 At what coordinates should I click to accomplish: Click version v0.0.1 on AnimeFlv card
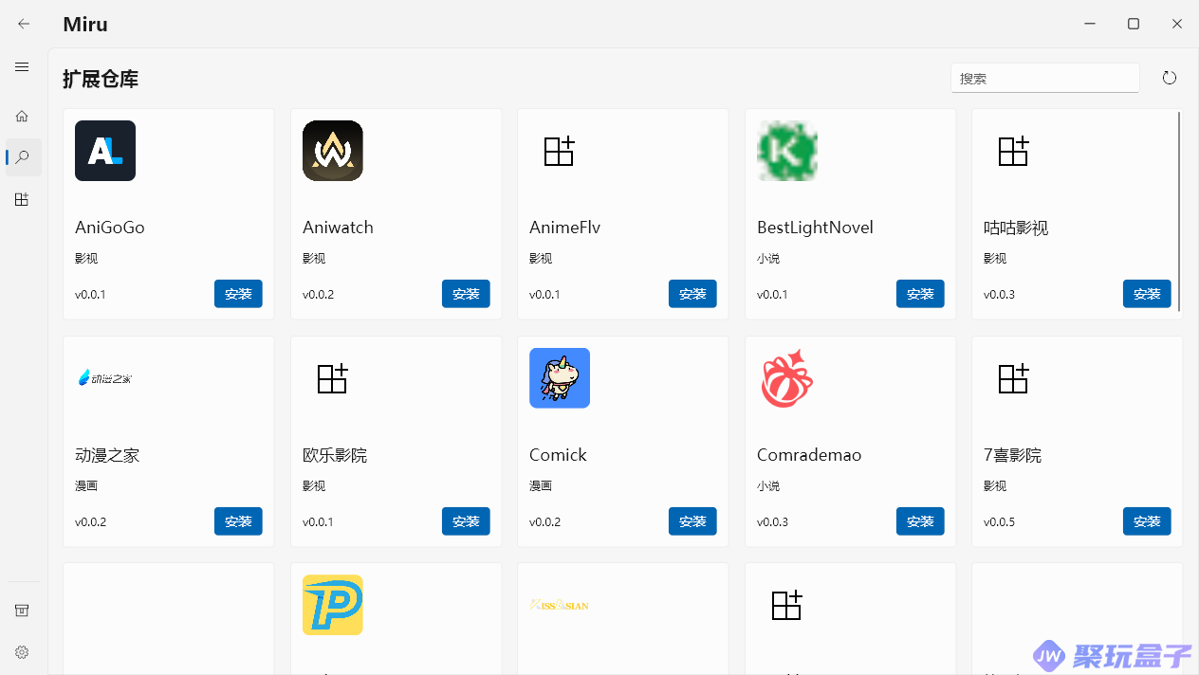[544, 295]
